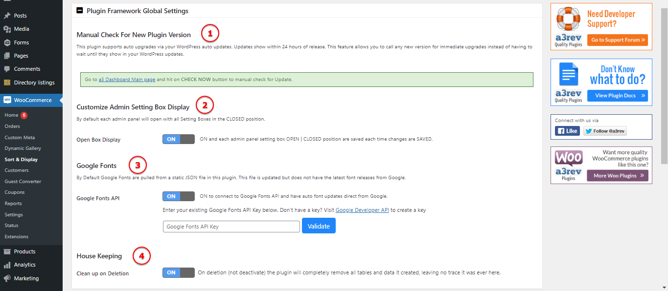Open Dynamic Gallery in WooCommerce menu
Screen dimensions: 668x291
(x=23, y=148)
